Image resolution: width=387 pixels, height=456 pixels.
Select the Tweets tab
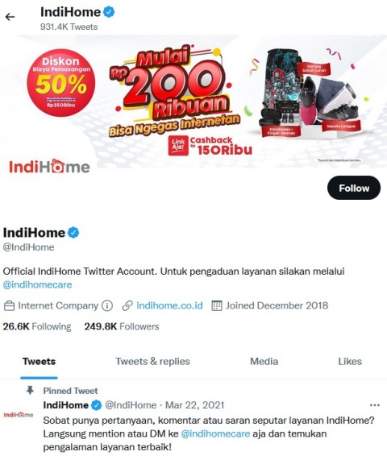tap(39, 362)
